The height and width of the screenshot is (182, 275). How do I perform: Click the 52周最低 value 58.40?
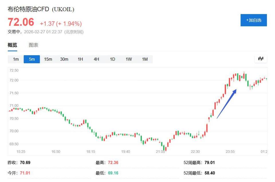coord(210,173)
